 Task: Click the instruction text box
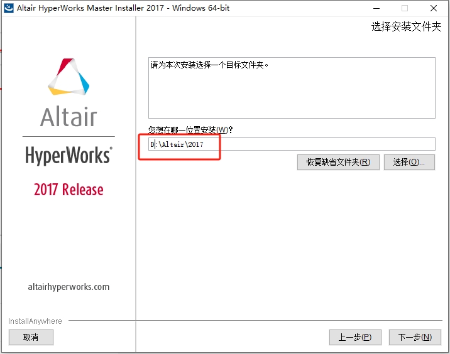[292, 88]
